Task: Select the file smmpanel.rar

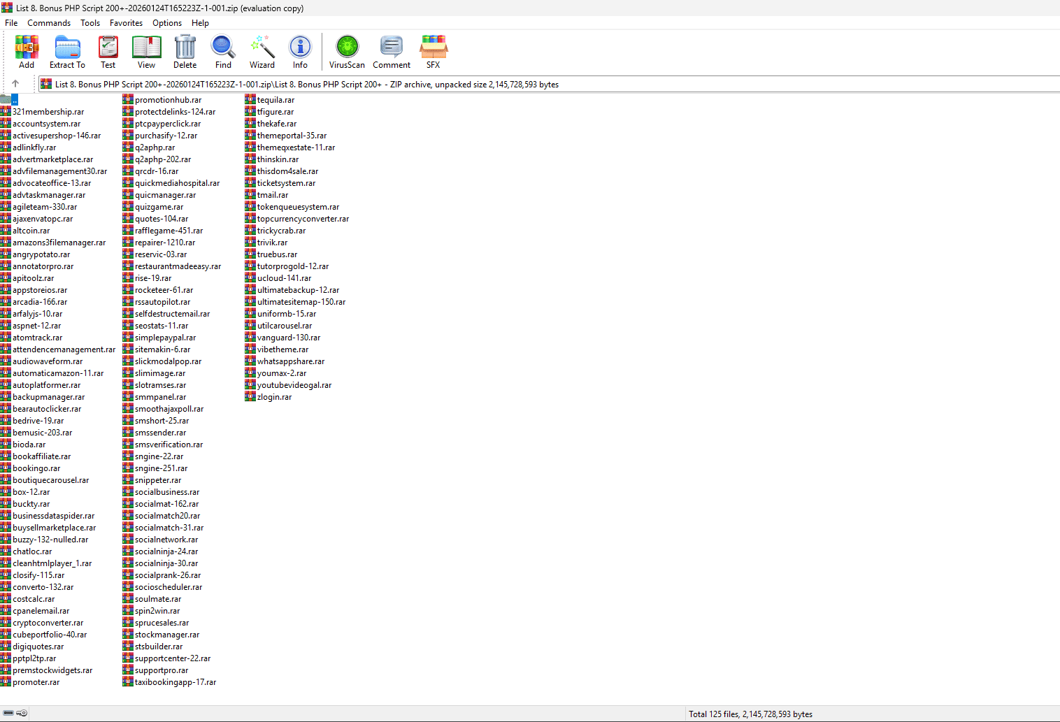Action: 160,397
